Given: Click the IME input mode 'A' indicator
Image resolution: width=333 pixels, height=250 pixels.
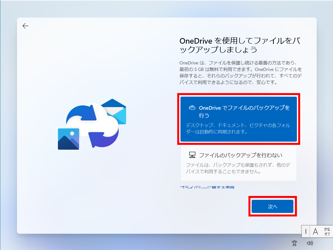Looking at the screenshot, I should (x=315, y=232).
